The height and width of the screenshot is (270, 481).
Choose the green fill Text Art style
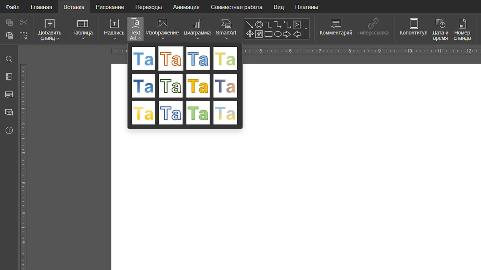pos(198,113)
